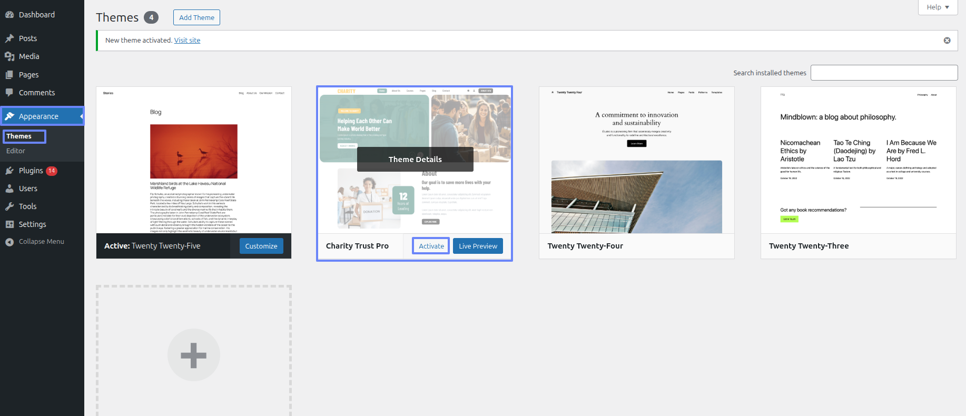966x416 pixels.
Task: Click the Plugins plug icon
Action: [9, 171]
